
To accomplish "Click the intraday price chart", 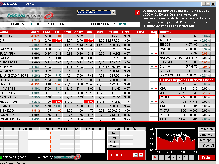I will click(x=176, y=139).
